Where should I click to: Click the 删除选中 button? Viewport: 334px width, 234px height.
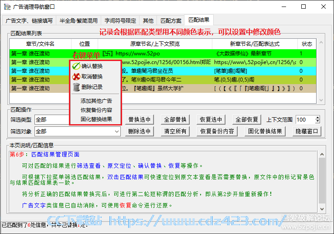pyautogui.click(x=139, y=131)
